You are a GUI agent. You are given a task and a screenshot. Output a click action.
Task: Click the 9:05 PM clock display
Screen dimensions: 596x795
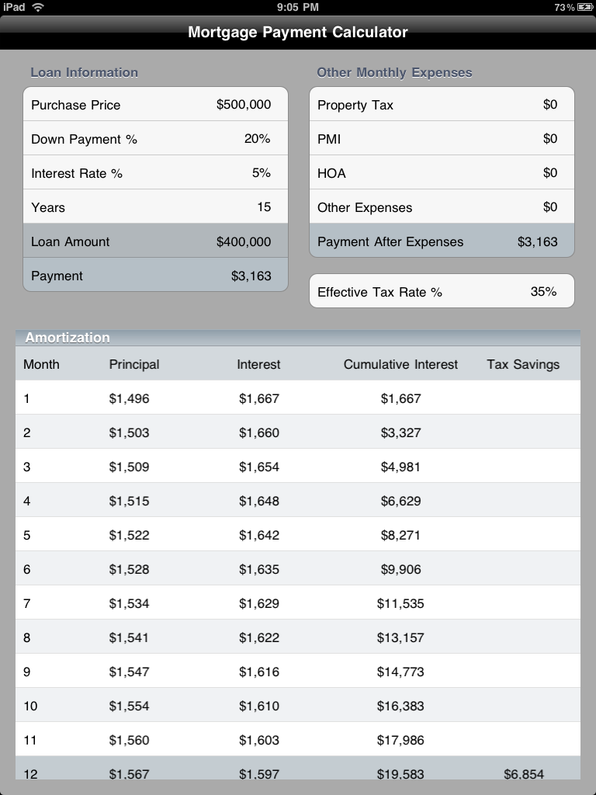click(x=298, y=7)
